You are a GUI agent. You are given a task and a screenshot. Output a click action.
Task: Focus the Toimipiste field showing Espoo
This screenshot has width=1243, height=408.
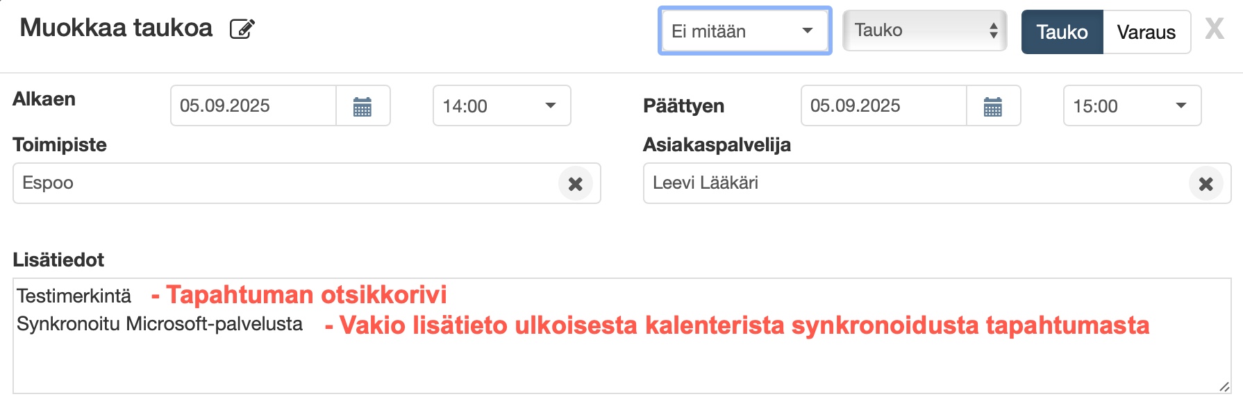tap(285, 183)
